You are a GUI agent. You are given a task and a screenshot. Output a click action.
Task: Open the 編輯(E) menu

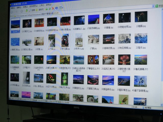pyautogui.click(x=19, y=7)
